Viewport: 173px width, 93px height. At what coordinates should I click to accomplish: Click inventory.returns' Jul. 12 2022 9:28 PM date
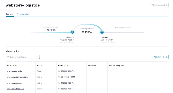[x=66, y=83]
